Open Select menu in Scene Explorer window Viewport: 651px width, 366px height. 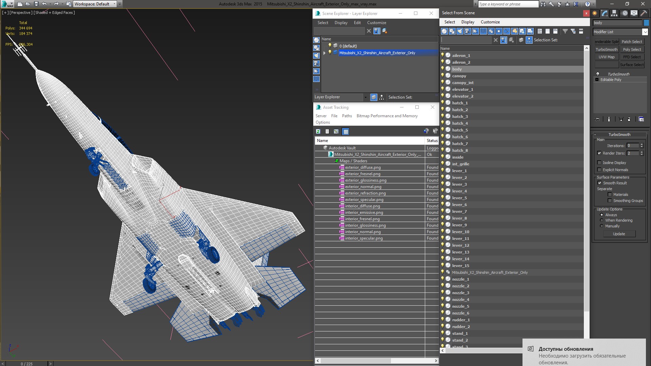323,23
